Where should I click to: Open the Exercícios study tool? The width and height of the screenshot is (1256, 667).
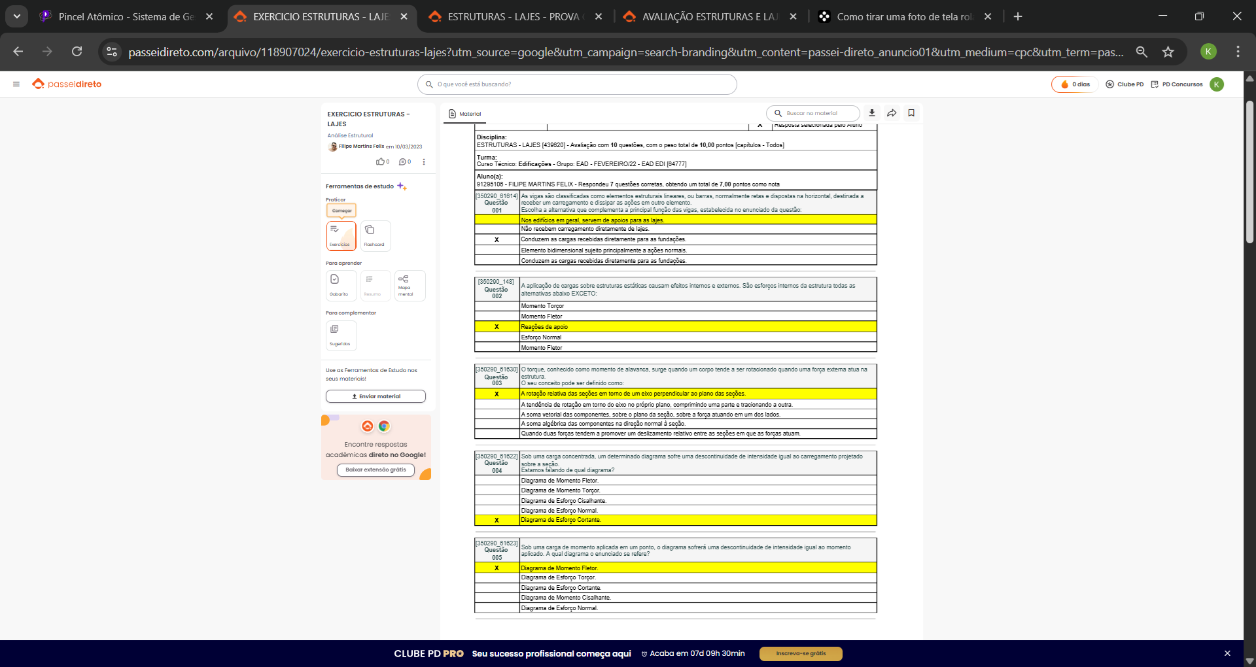341,235
